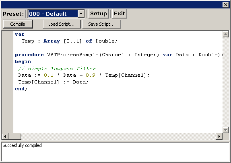
Task: Click the Compile button
Action: 18,24
